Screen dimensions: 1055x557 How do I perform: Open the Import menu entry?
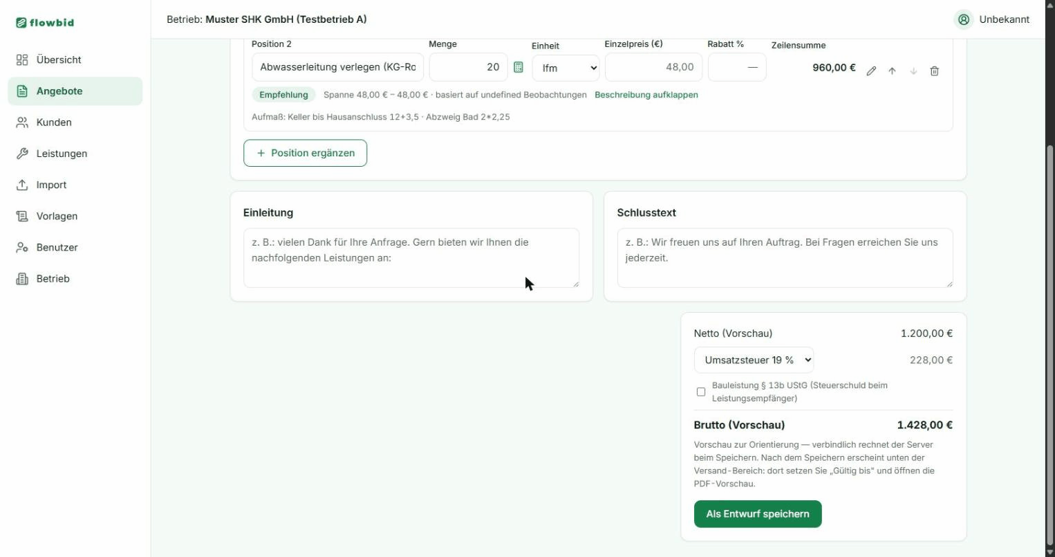click(75, 185)
